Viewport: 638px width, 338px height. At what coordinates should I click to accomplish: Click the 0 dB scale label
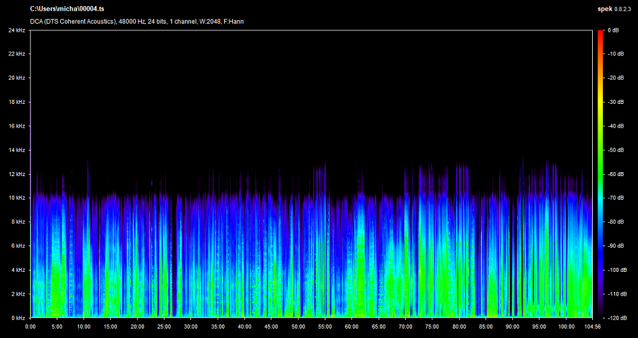(614, 30)
